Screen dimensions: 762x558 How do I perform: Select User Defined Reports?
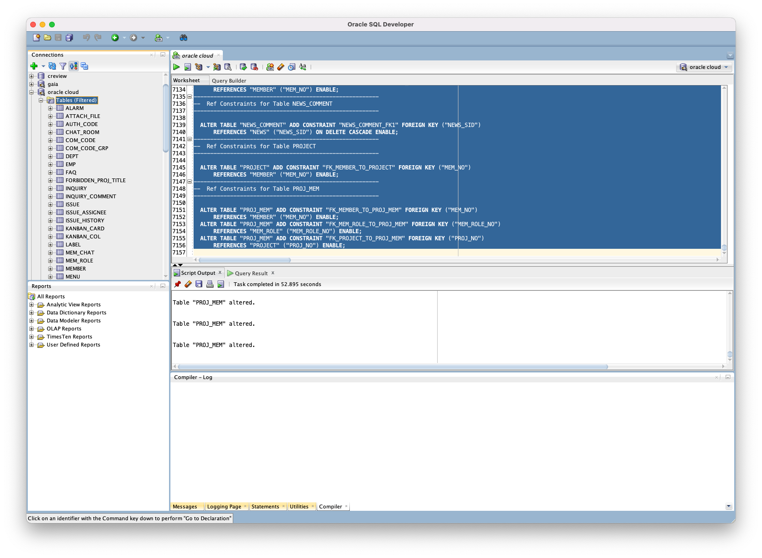tap(73, 345)
